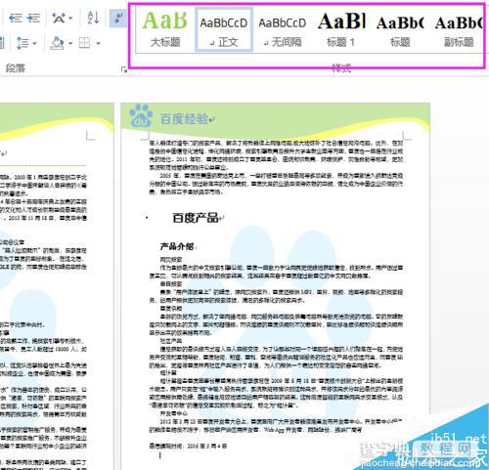The image size is (489, 470).
Task: Open the paragraph settings dialog launcher
Action: (x=124, y=69)
